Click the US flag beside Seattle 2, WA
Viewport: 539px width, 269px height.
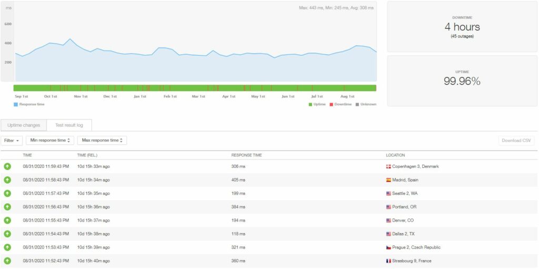pyautogui.click(x=388, y=193)
